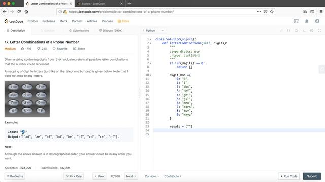Click Run Code

289,176
